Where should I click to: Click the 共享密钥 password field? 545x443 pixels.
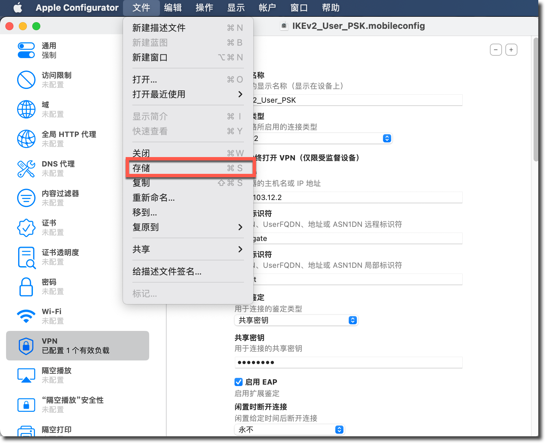click(348, 362)
